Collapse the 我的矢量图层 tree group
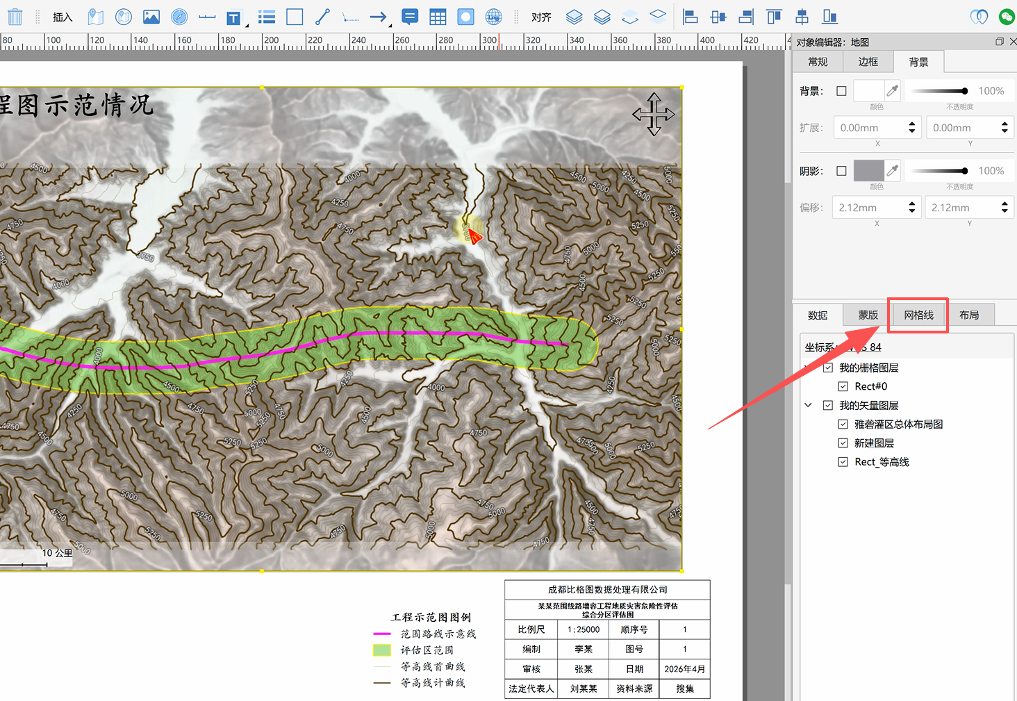 pyautogui.click(x=808, y=405)
